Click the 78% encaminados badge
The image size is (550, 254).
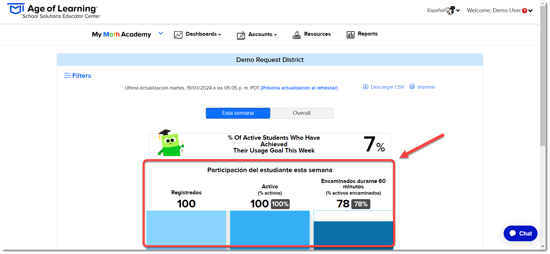tap(361, 204)
